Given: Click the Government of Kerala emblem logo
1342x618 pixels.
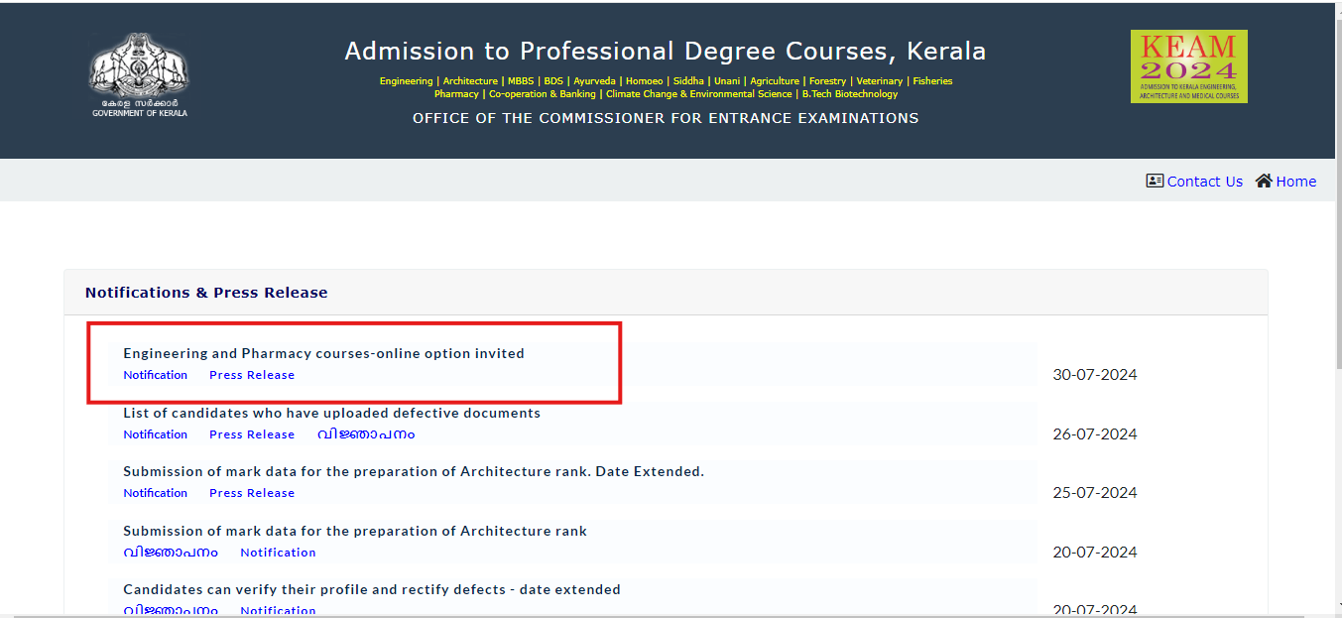Looking at the screenshot, I should click(140, 75).
